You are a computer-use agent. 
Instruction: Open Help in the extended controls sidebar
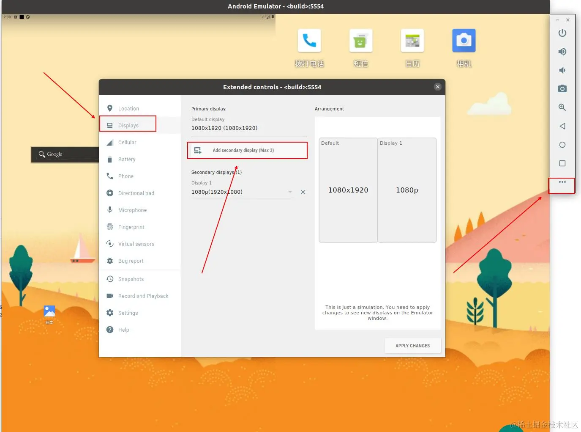[x=140, y=330]
